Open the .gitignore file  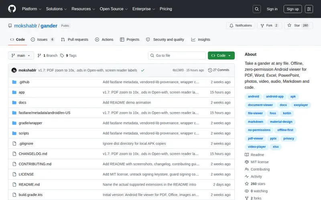26,144
